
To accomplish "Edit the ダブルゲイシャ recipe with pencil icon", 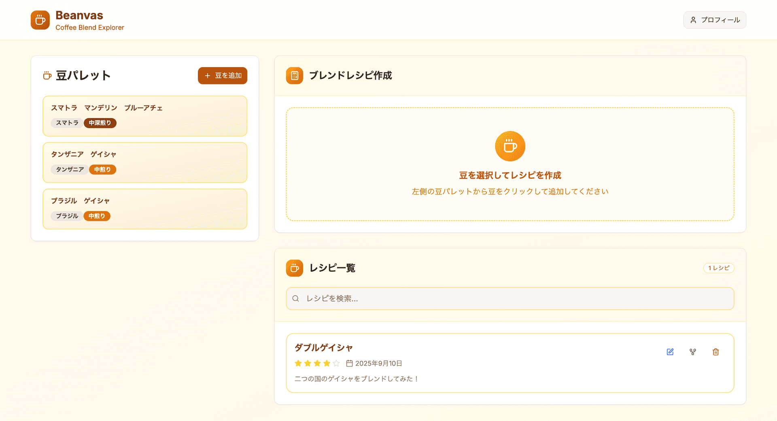I will click(x=670, y=352).
